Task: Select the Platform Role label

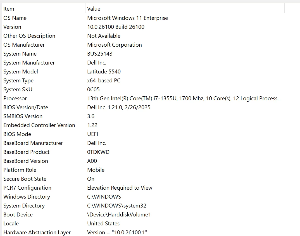Action: pyautogui.click(x=20, y=170)
